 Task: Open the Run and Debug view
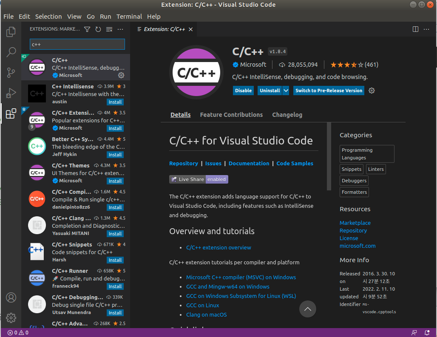[11, 93]
